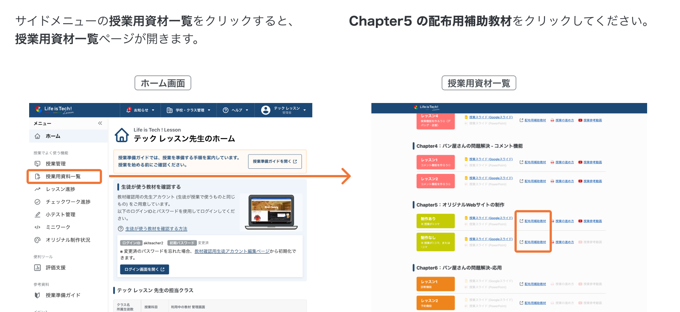Viewport: 680px width, 312px height.
Task: Select ホーム in the sidebar menu
Action: click(x=53, y=136)
